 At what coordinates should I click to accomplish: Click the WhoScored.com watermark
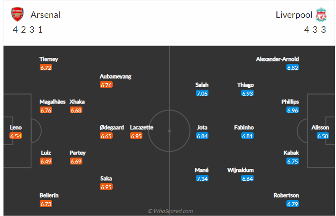click(170, 211)
